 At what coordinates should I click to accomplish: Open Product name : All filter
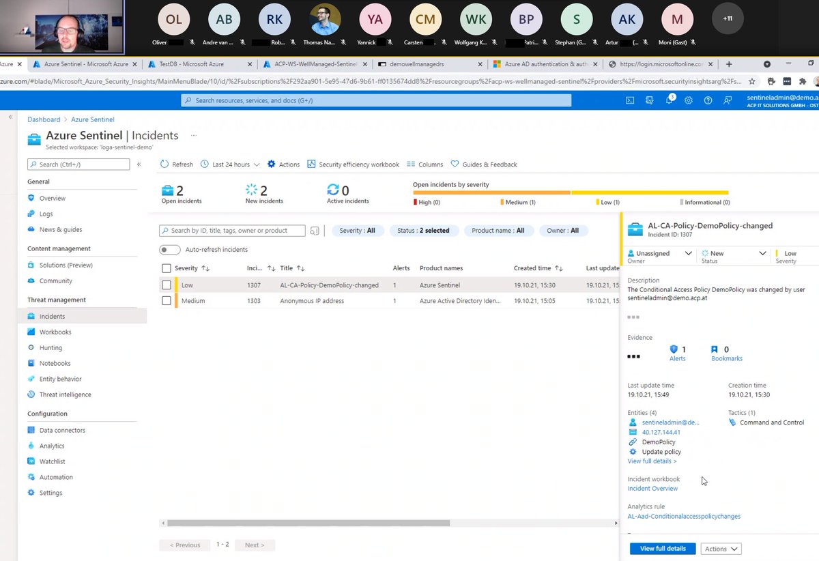(498, 231)
